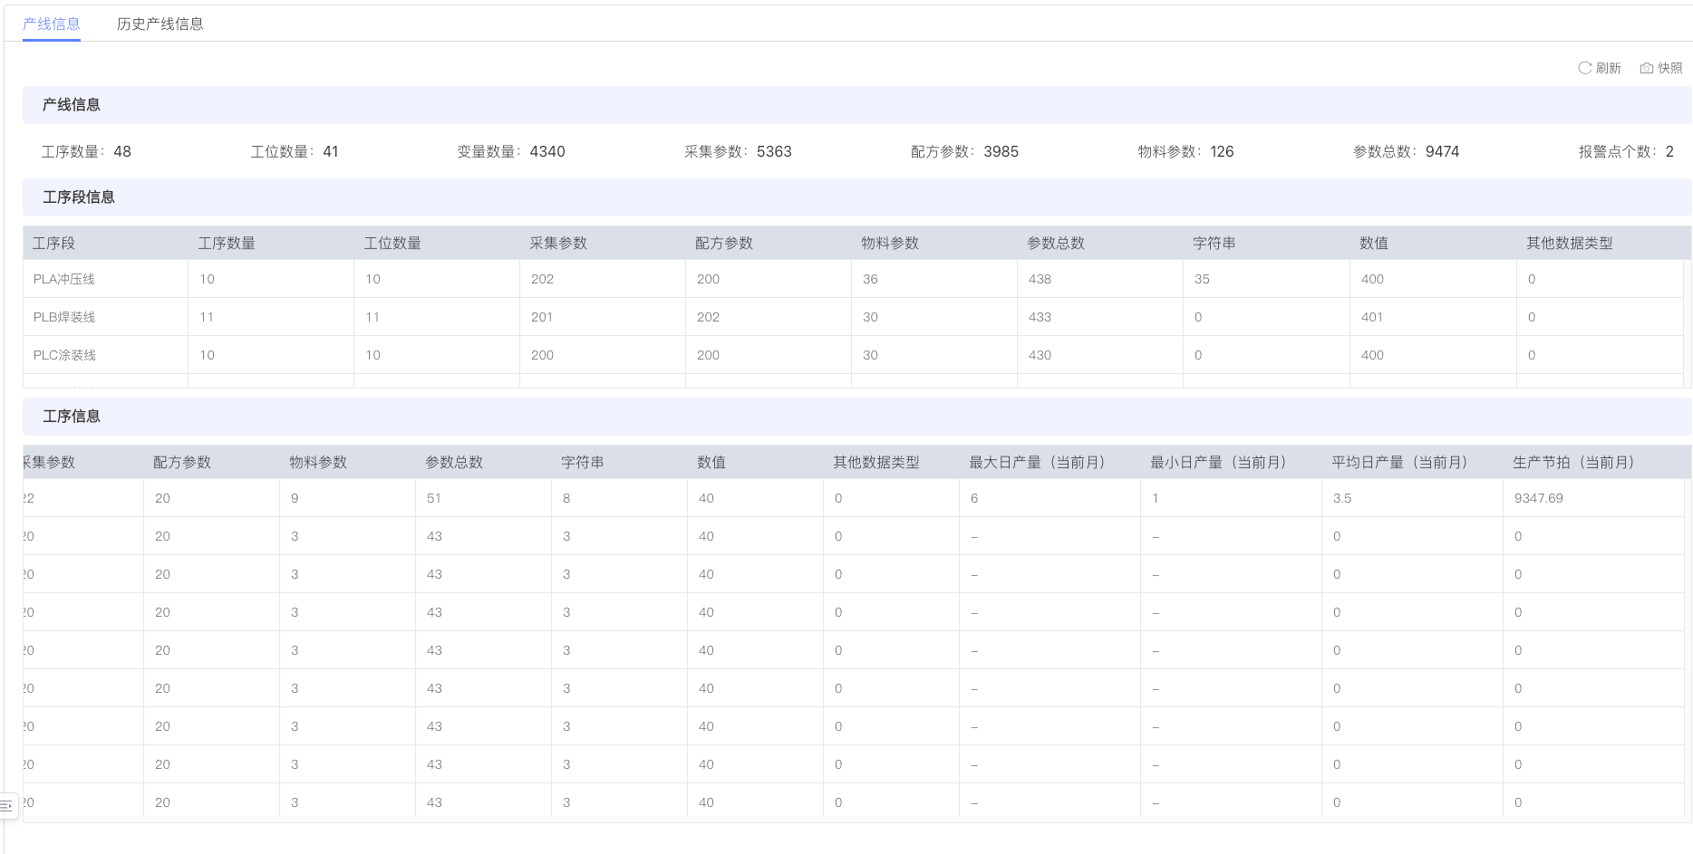Click the 最大日产量（当前月）column header

pos(1037,462)
